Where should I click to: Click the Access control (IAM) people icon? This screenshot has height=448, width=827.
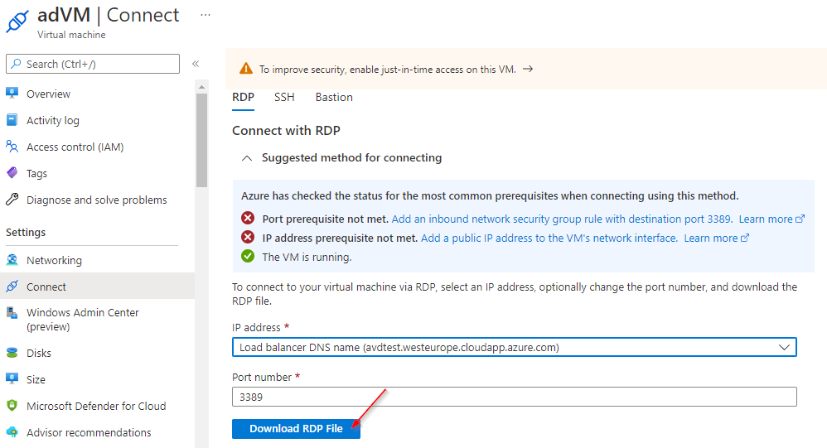click(12, 146)
